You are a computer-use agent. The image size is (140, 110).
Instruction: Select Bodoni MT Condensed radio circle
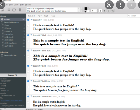[28, 102]
